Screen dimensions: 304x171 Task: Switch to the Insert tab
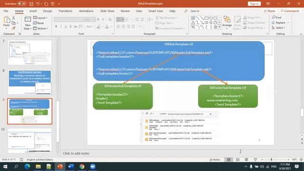pyautogui.click(x=33, y=11)
